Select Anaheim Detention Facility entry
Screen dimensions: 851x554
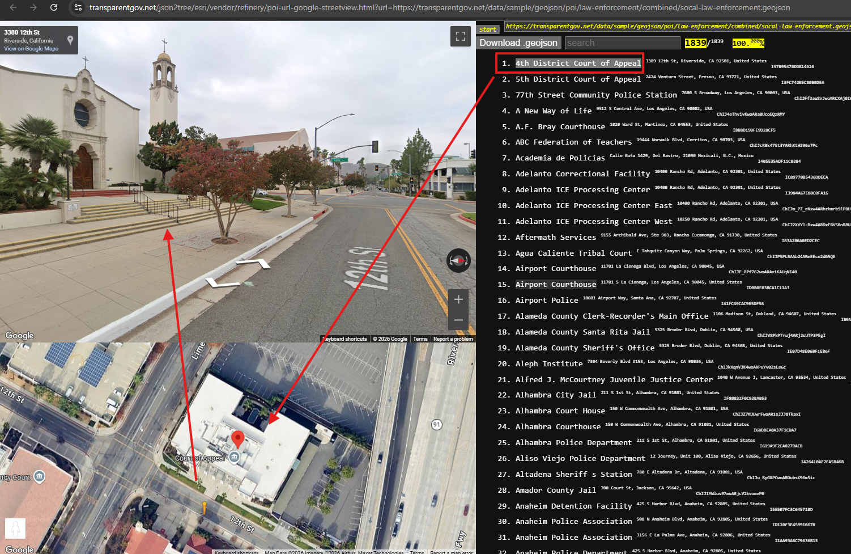[x=573, y=506]
